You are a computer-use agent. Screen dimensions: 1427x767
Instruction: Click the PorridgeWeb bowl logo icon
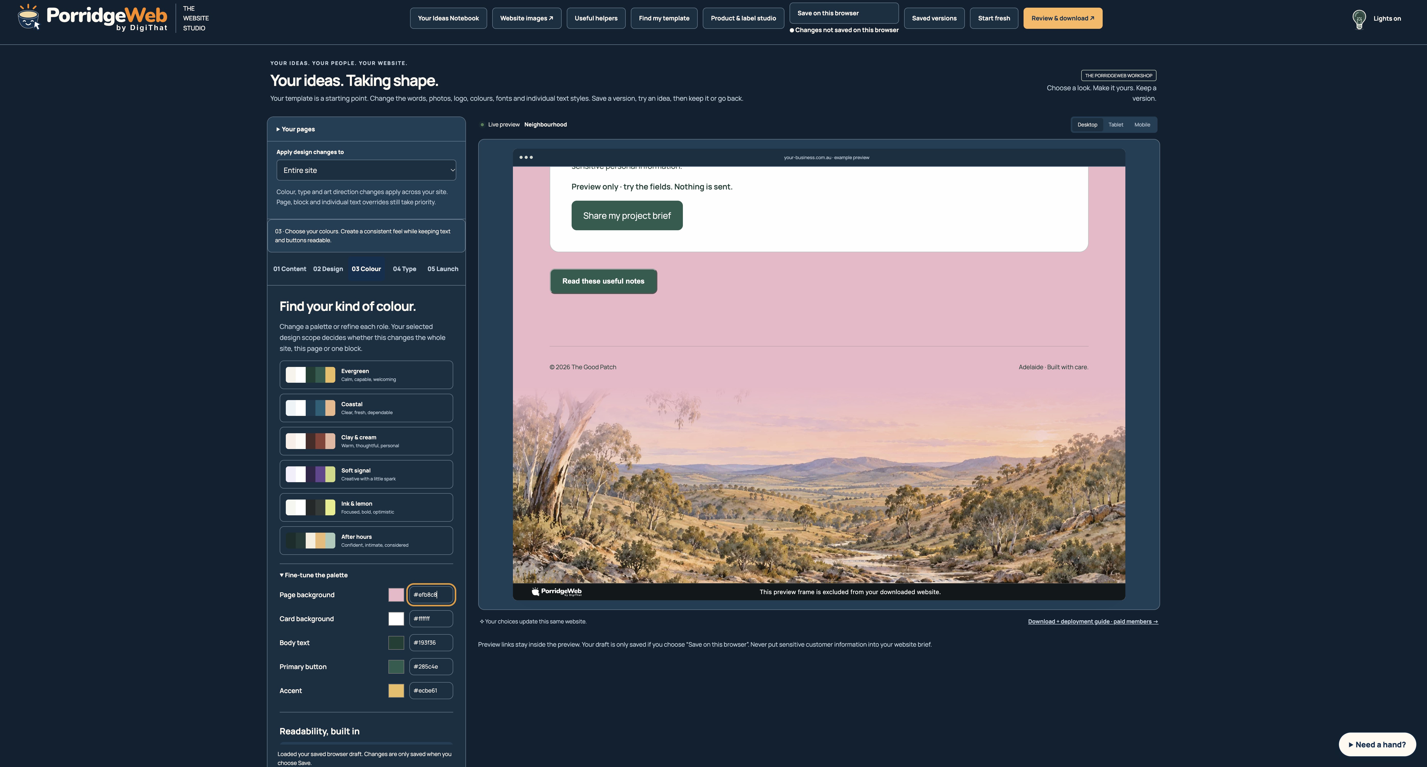(28, 17)
